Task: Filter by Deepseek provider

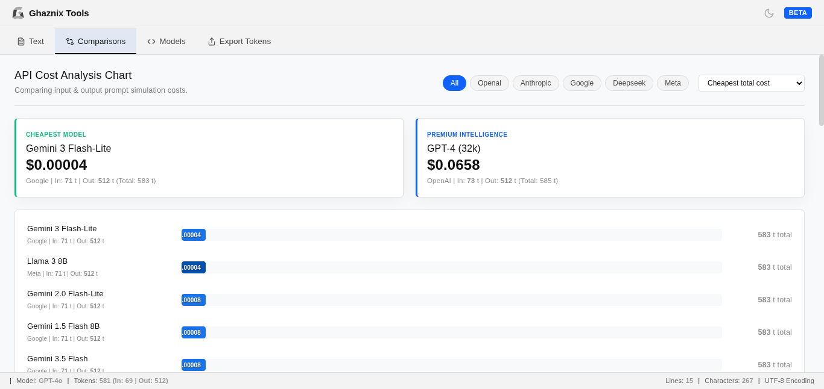Action: (x=629, y=83)
